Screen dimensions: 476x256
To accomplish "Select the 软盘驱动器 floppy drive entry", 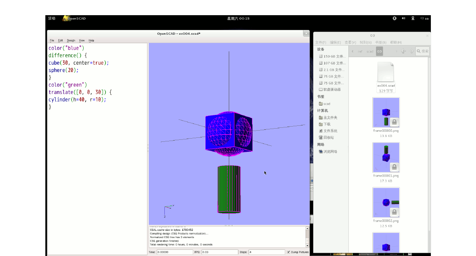I will (330, 90).
